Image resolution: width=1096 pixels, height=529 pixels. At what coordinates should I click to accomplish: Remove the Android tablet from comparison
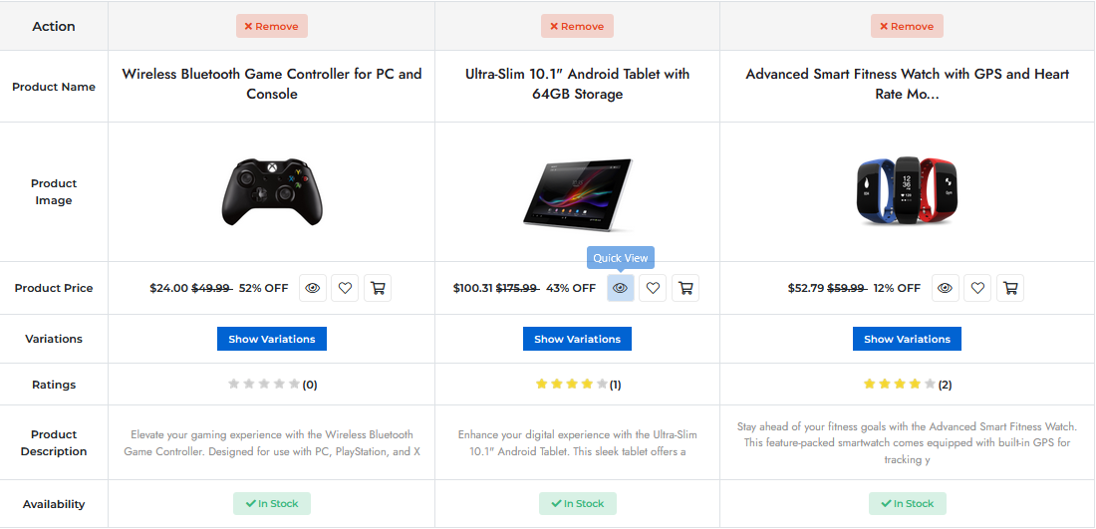577,26
